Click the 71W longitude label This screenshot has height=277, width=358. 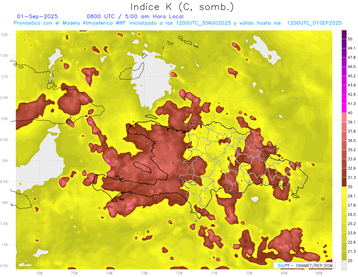coord(214,273)
